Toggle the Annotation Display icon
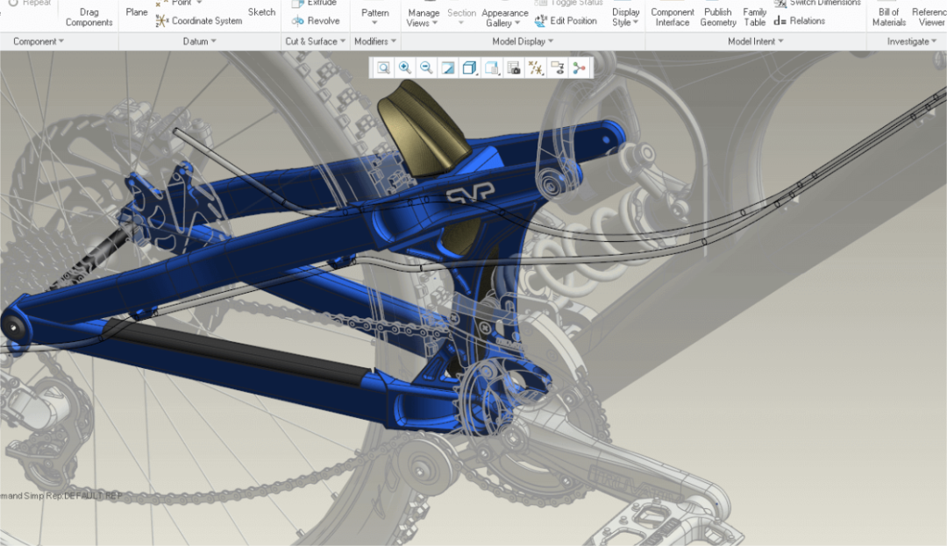The width and height of the screenshot is (947, 546). pos(557,67)
